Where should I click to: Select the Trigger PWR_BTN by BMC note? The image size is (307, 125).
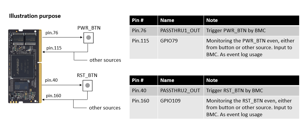click(x=232, y=30)
